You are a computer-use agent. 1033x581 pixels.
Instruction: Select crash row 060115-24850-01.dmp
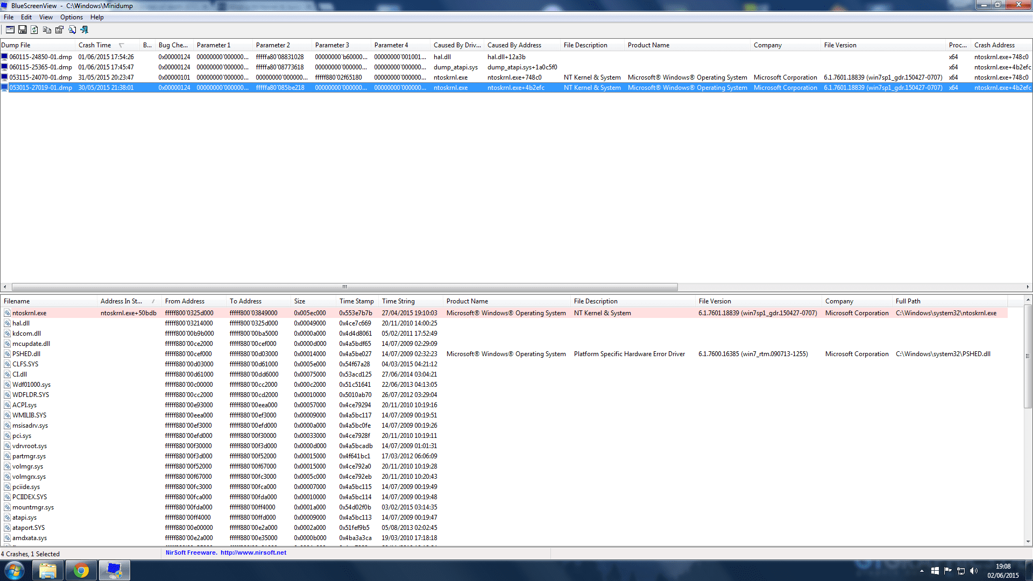click(x=516, y=57)
